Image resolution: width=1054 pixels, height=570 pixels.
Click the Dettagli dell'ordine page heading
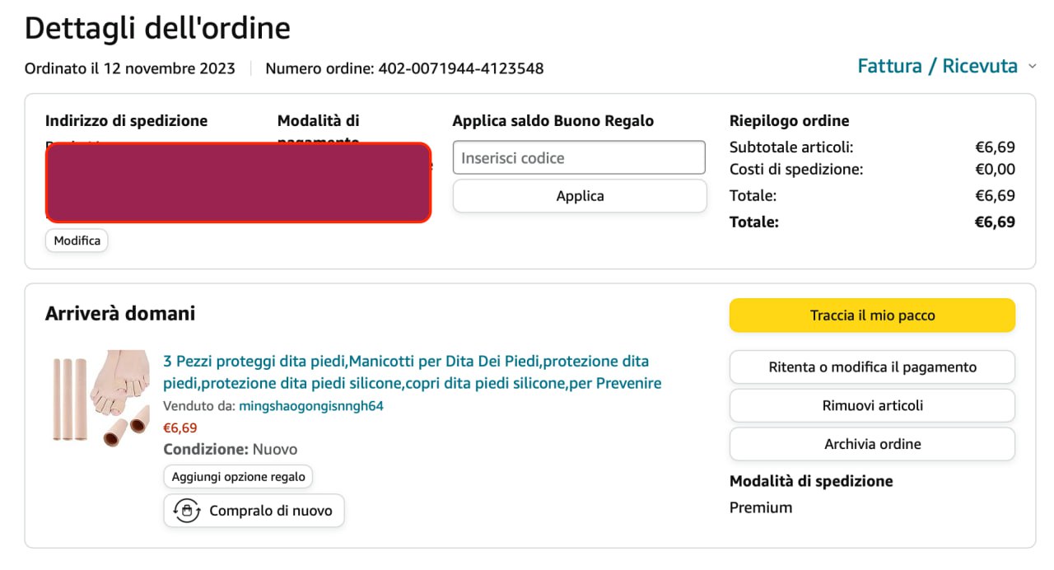157,28
